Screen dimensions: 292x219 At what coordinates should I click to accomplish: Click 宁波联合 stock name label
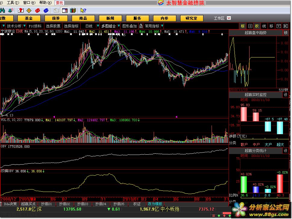(x=8, y=31)
